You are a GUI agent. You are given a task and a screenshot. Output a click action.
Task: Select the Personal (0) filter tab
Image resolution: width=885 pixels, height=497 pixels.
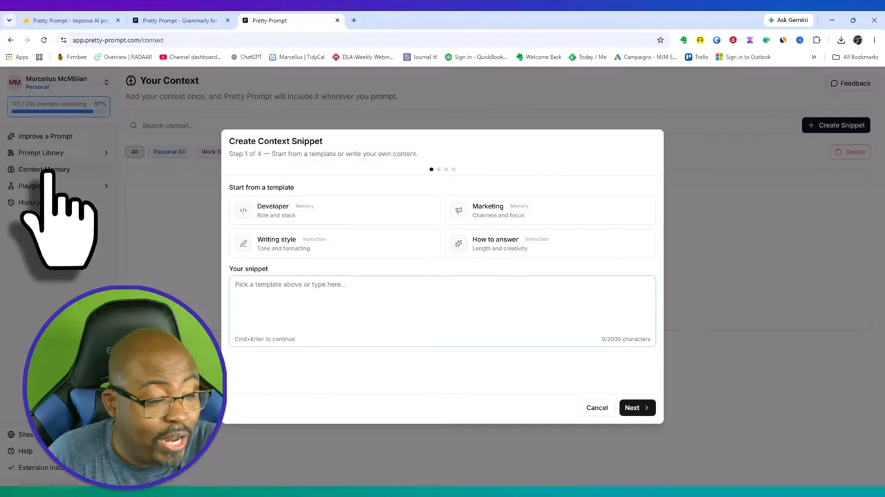click(169, 152)
